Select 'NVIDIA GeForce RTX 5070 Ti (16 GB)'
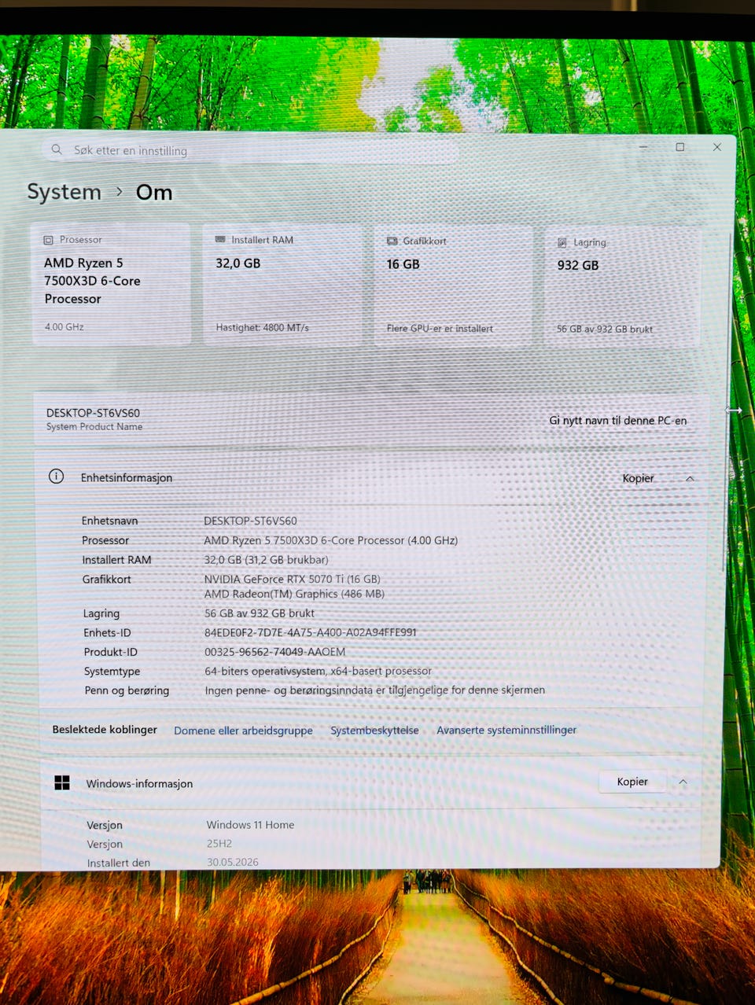The height and width of the screenshot is (1005, 755). (x=292, y=579)
